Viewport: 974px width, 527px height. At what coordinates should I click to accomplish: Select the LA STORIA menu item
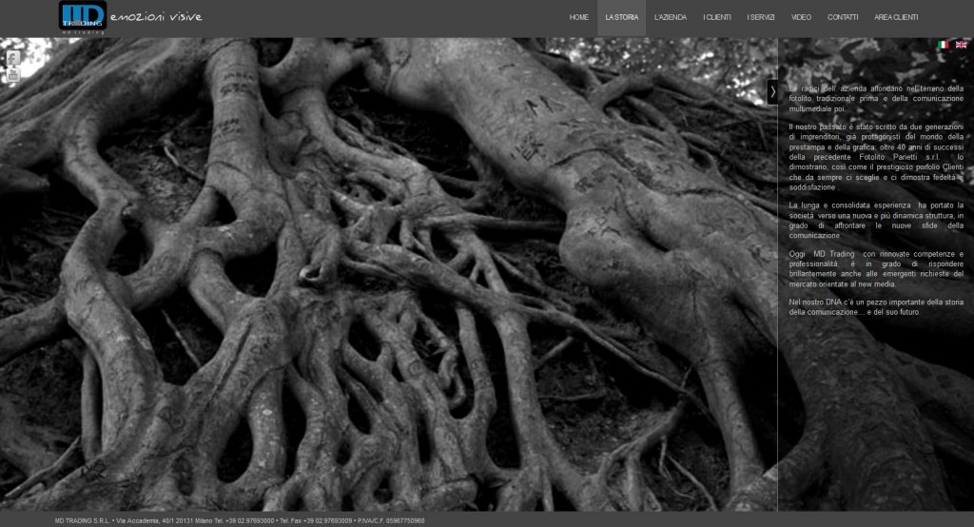[x=621, y=18]
